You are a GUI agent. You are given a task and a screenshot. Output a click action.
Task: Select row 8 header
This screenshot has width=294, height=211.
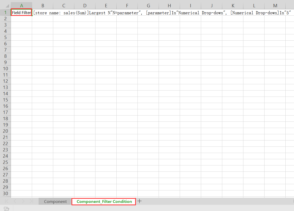5,56
